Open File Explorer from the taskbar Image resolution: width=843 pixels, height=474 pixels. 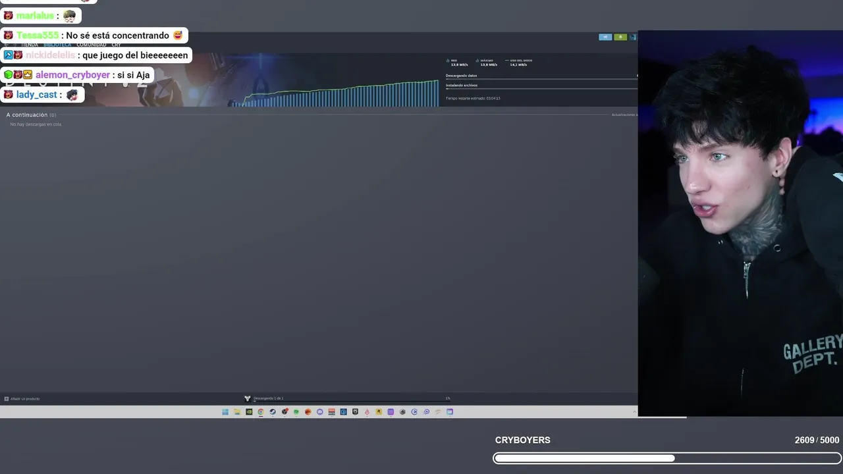[x=237, y=412]
